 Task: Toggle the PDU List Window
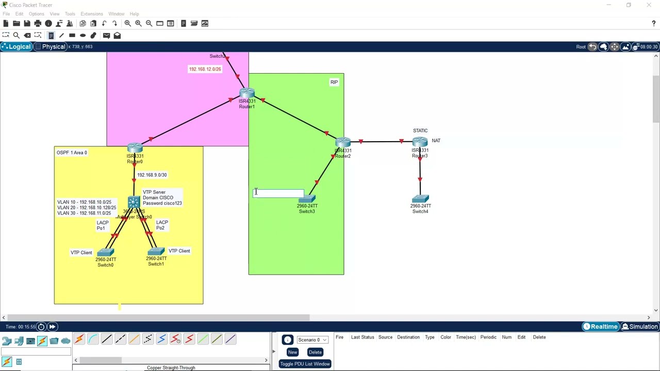[x=305, y=364]
